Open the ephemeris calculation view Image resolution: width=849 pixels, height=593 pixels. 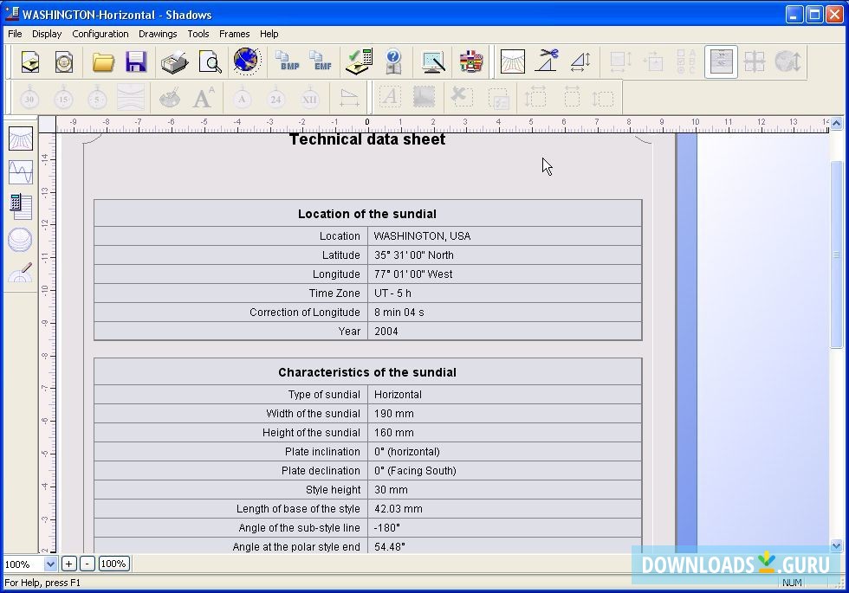pos(19,206)
